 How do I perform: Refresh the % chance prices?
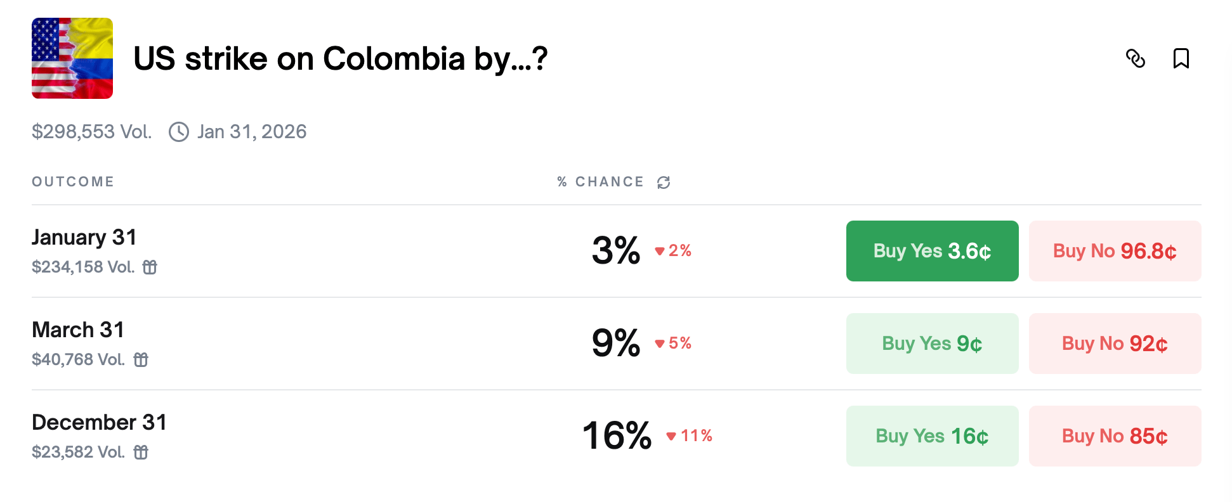pos(664,182)
